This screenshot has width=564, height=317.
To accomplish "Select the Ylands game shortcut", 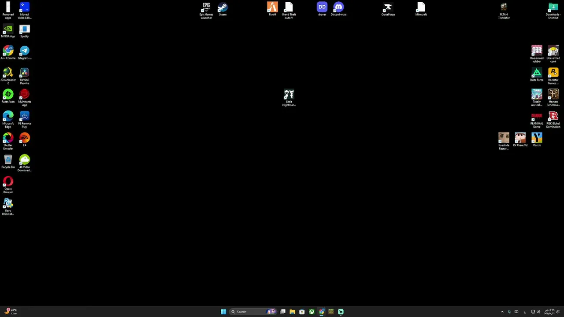I will 537,140.
